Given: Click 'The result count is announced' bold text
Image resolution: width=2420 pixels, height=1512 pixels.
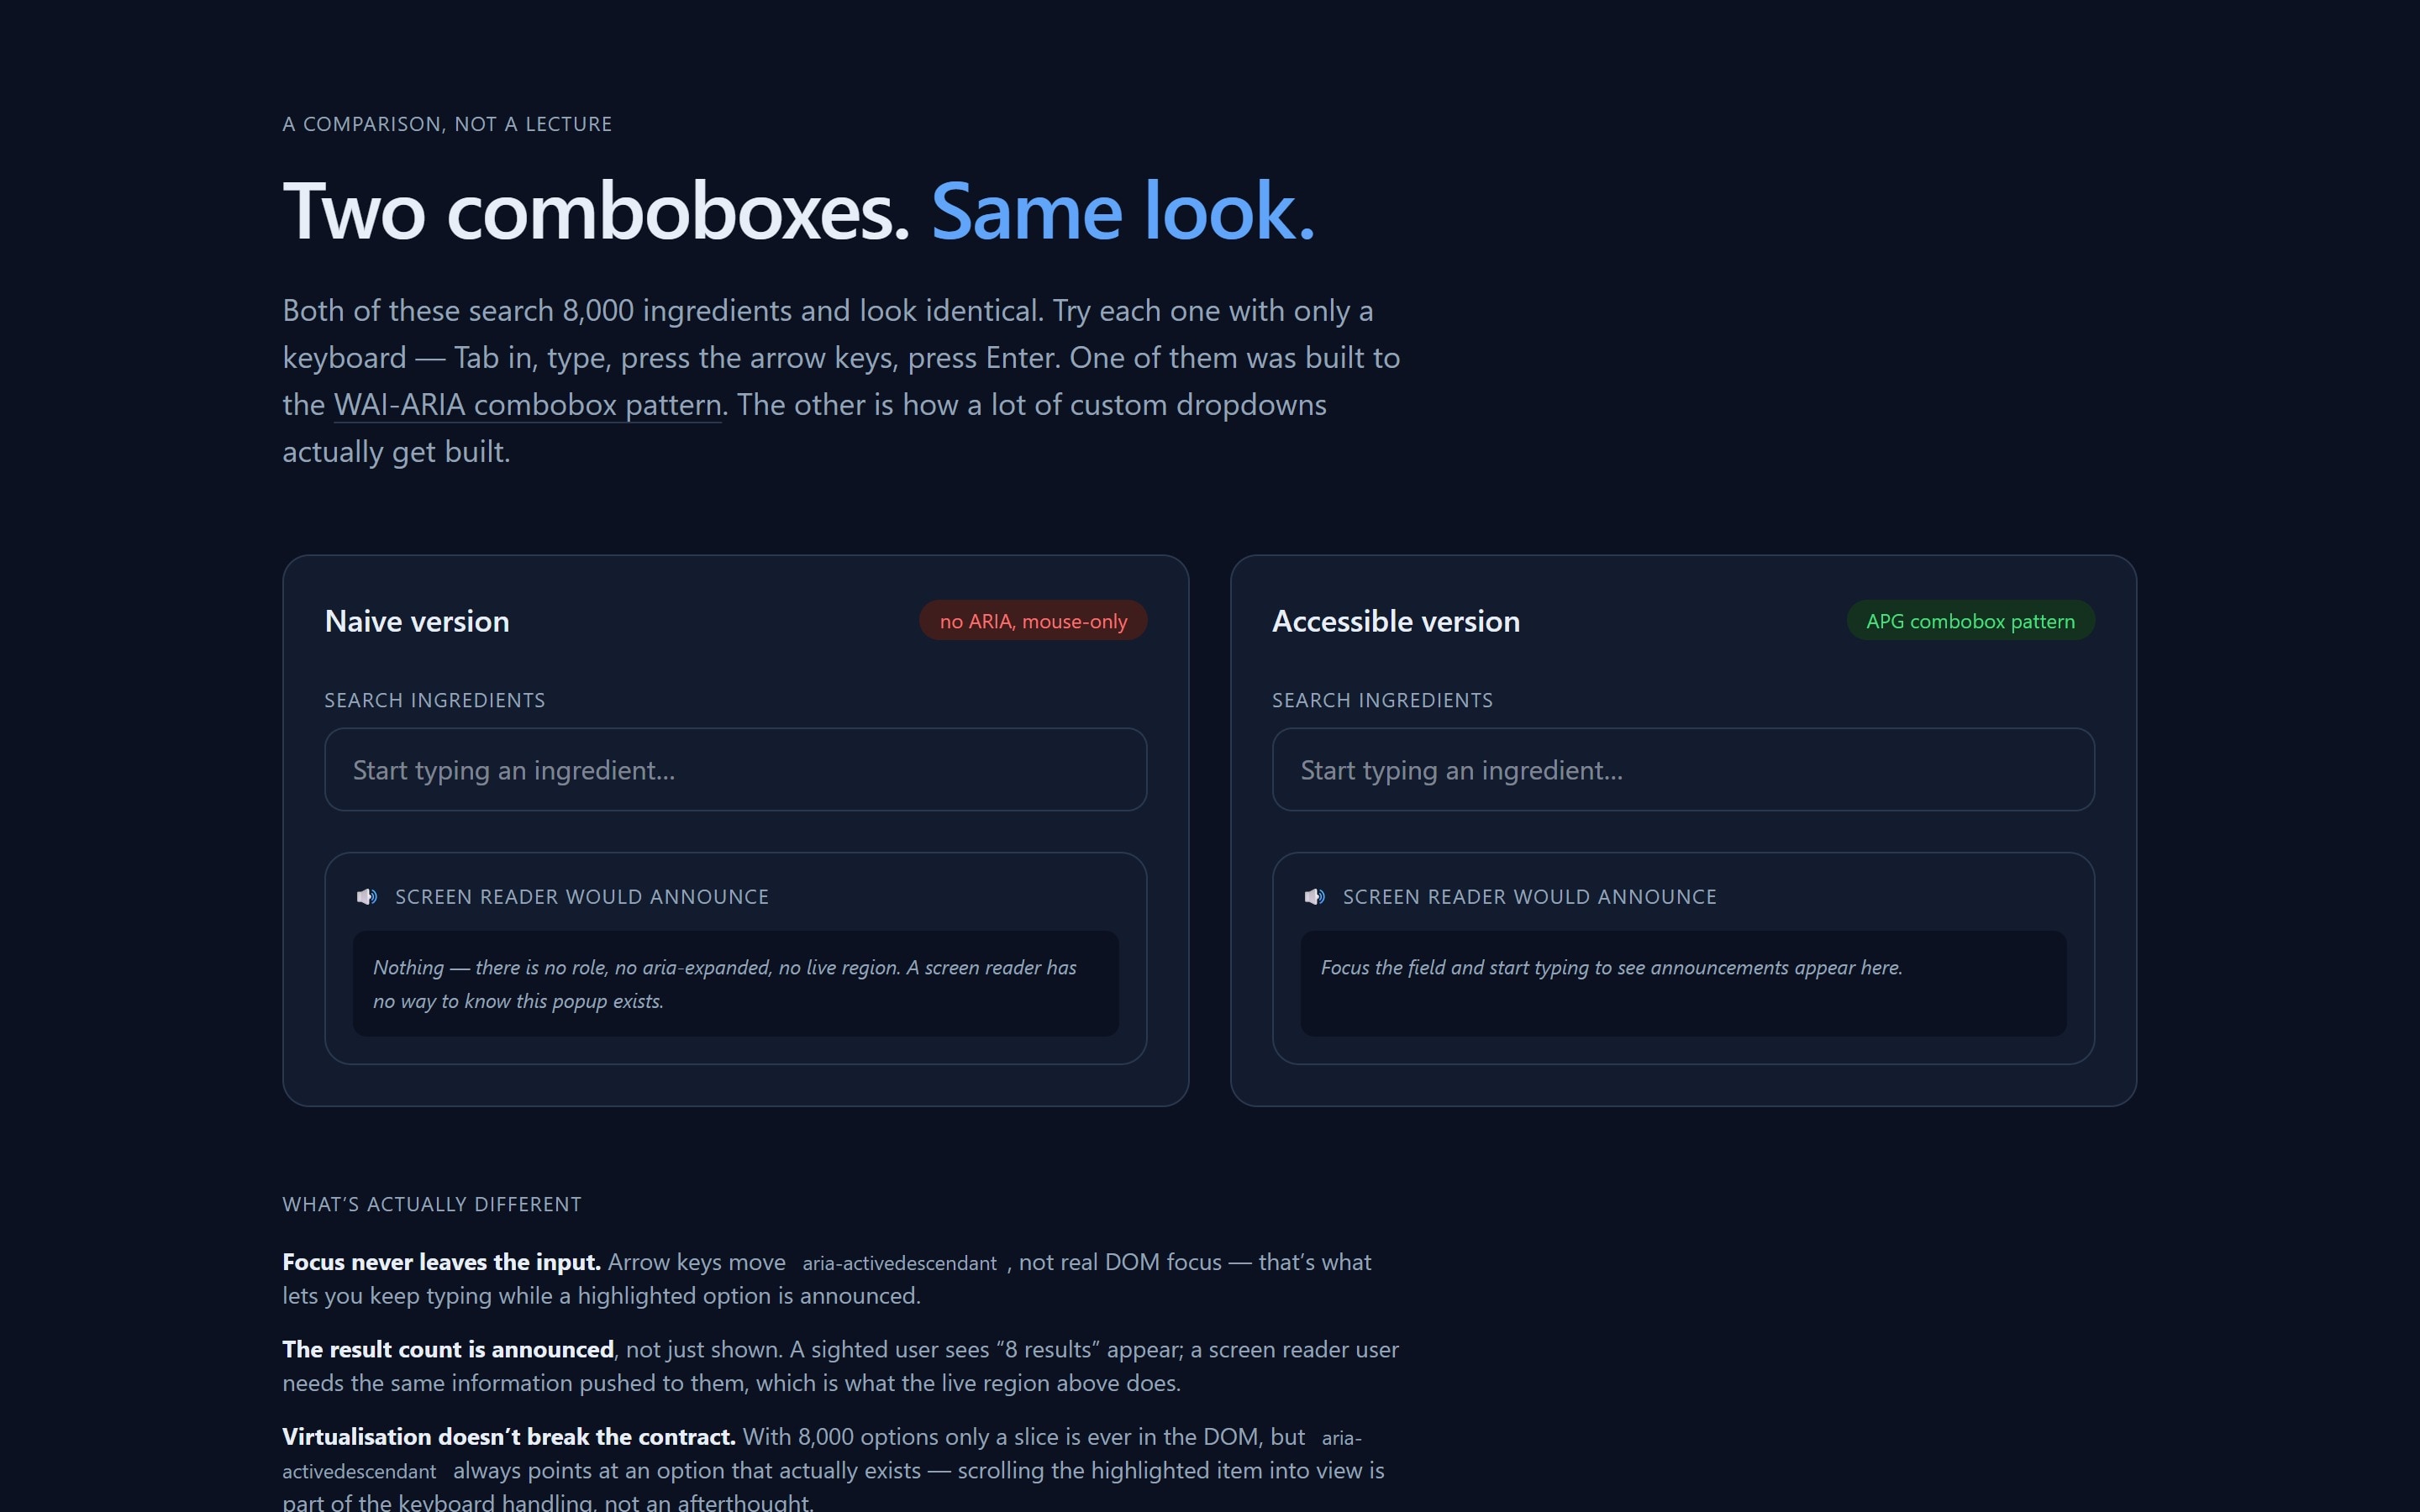Looking at the screenshot, I should [x=448, y=1349].
